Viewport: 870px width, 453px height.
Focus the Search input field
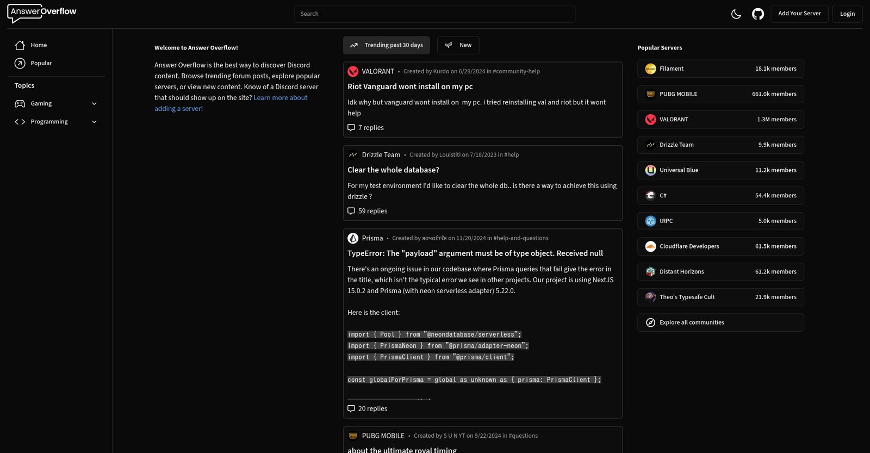[434, 14]
